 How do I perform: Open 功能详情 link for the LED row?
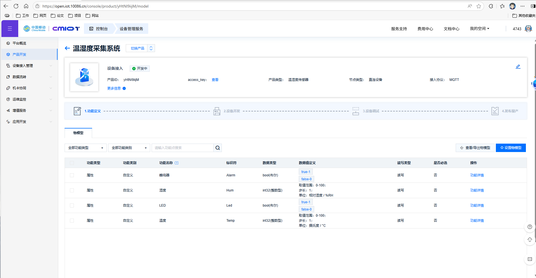[477, 205]
